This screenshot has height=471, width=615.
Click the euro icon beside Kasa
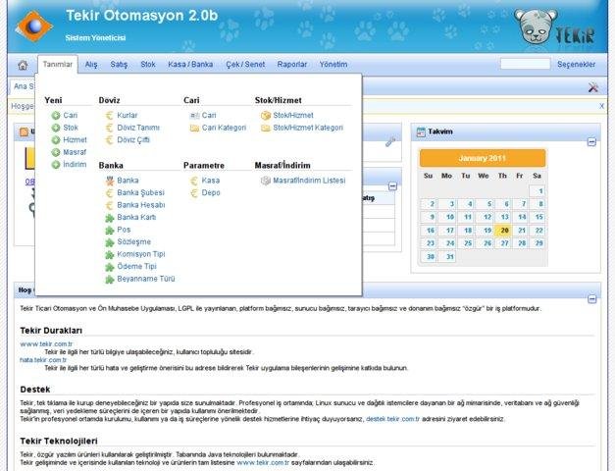coord(194,181)
